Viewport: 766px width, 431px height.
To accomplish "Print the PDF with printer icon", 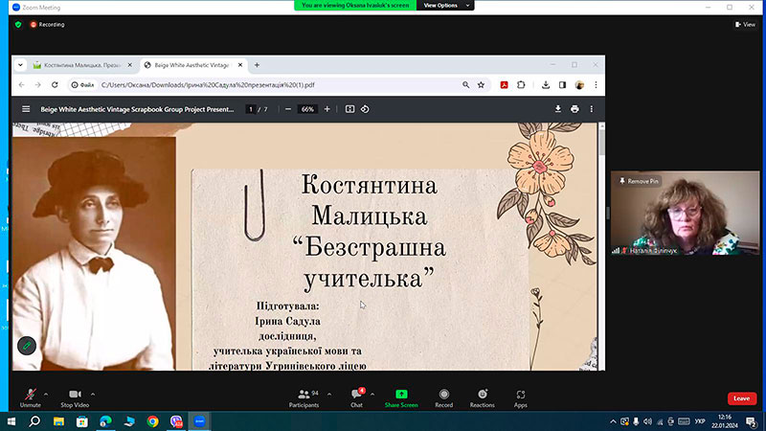I will coord(574,109).
